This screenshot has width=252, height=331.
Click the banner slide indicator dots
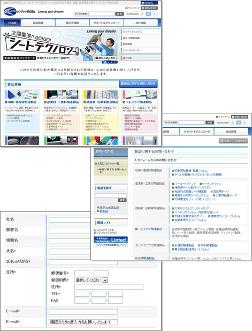(x=110, y=62)
